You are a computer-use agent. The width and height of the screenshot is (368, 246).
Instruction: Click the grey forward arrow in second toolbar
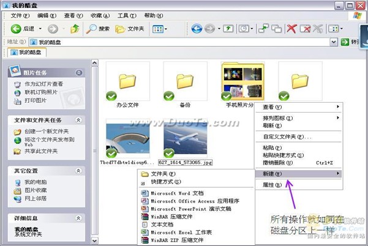[x=209, y=29]
